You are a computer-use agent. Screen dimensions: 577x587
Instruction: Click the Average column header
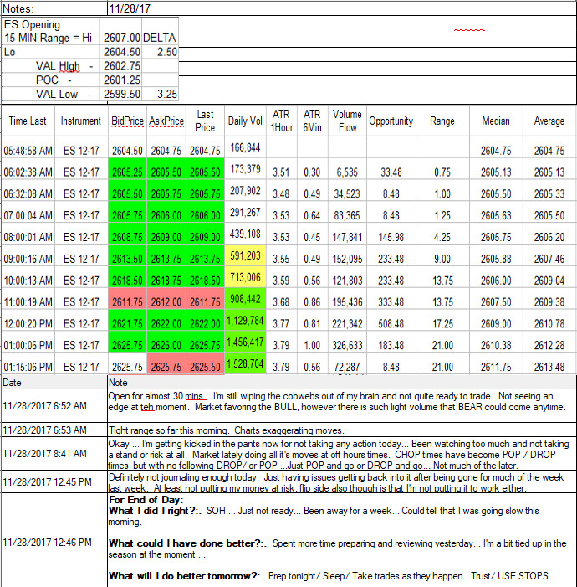(x=549, y=121)
